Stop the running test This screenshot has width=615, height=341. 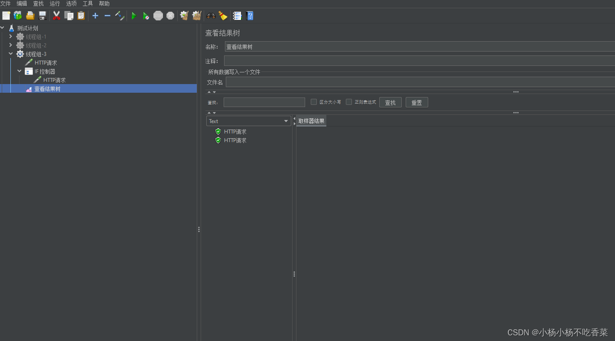click(158, 16)
